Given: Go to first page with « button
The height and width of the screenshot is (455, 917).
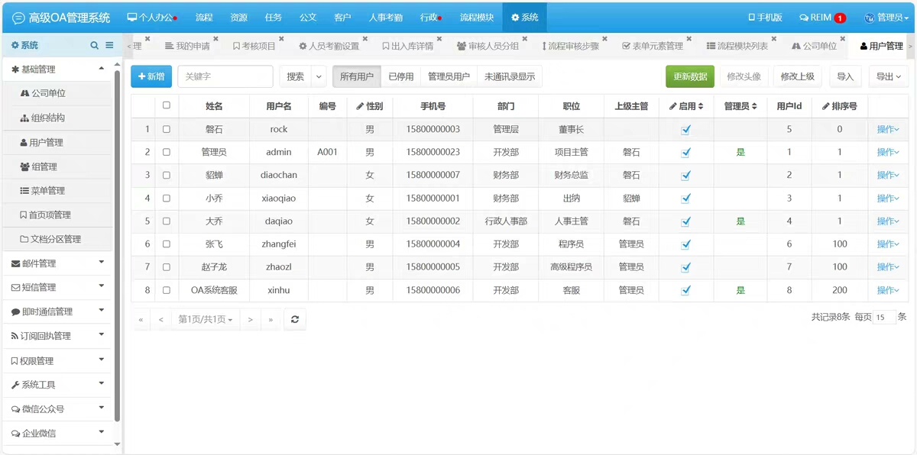Looking at the screenshot, I should [141, 320].
